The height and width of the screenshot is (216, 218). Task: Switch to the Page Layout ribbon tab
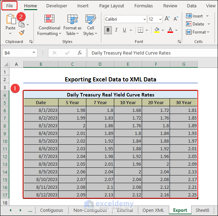pos(111,6)
